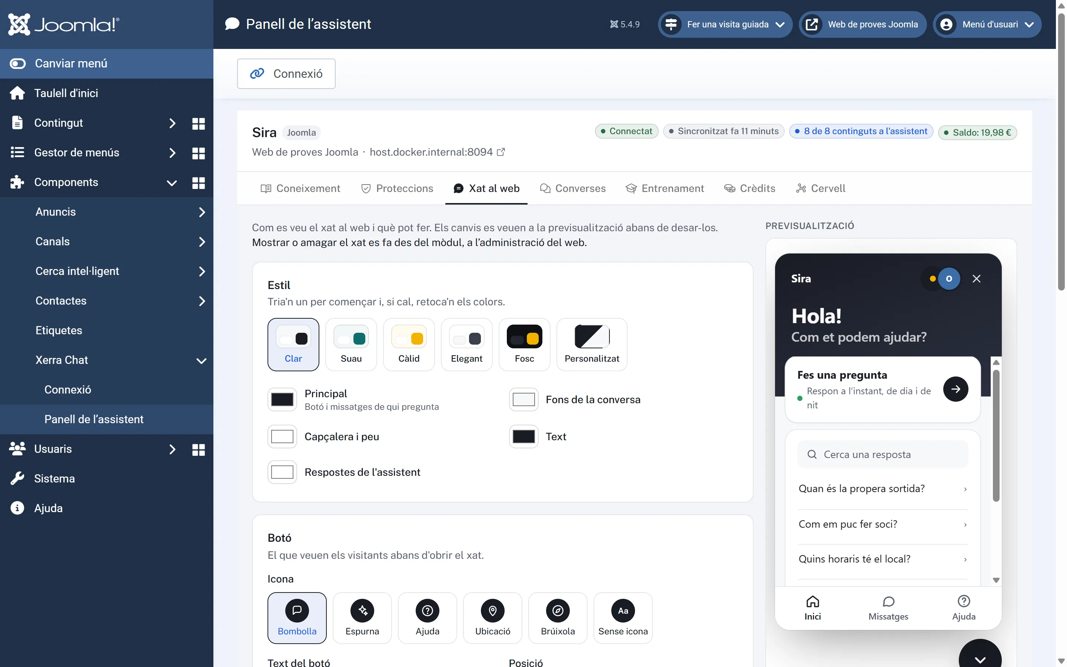Open Usuaris dashboard grid icon

tap(199, 449)
